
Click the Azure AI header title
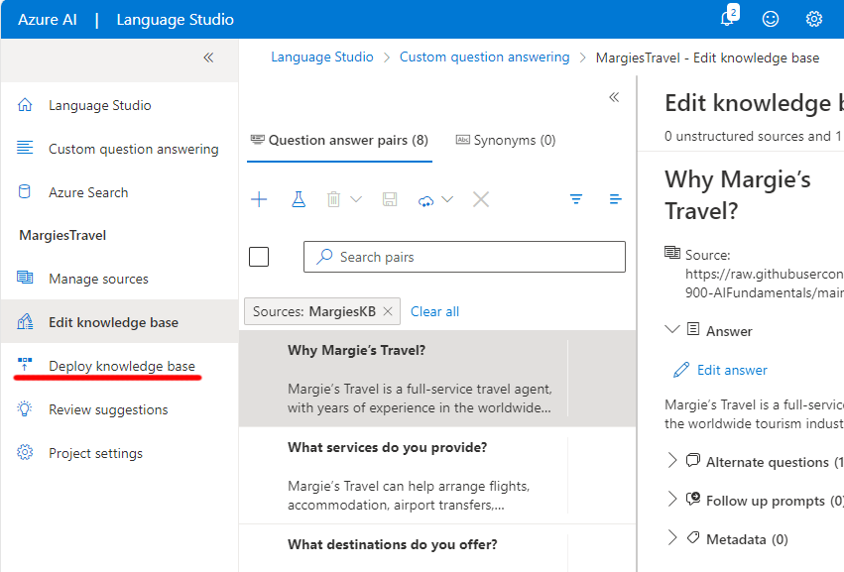click(x=48, y=20)
